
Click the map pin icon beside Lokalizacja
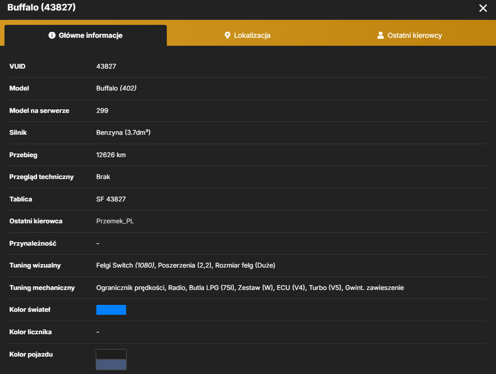click(x=227, y=35)
